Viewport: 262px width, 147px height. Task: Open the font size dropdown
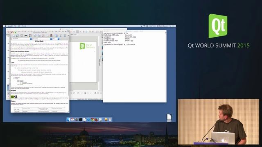(56, 39)
